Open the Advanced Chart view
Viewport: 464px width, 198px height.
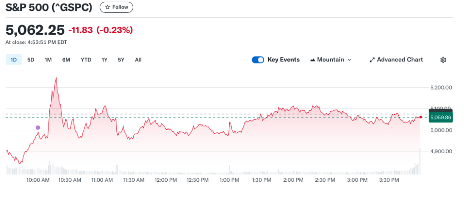396,60
